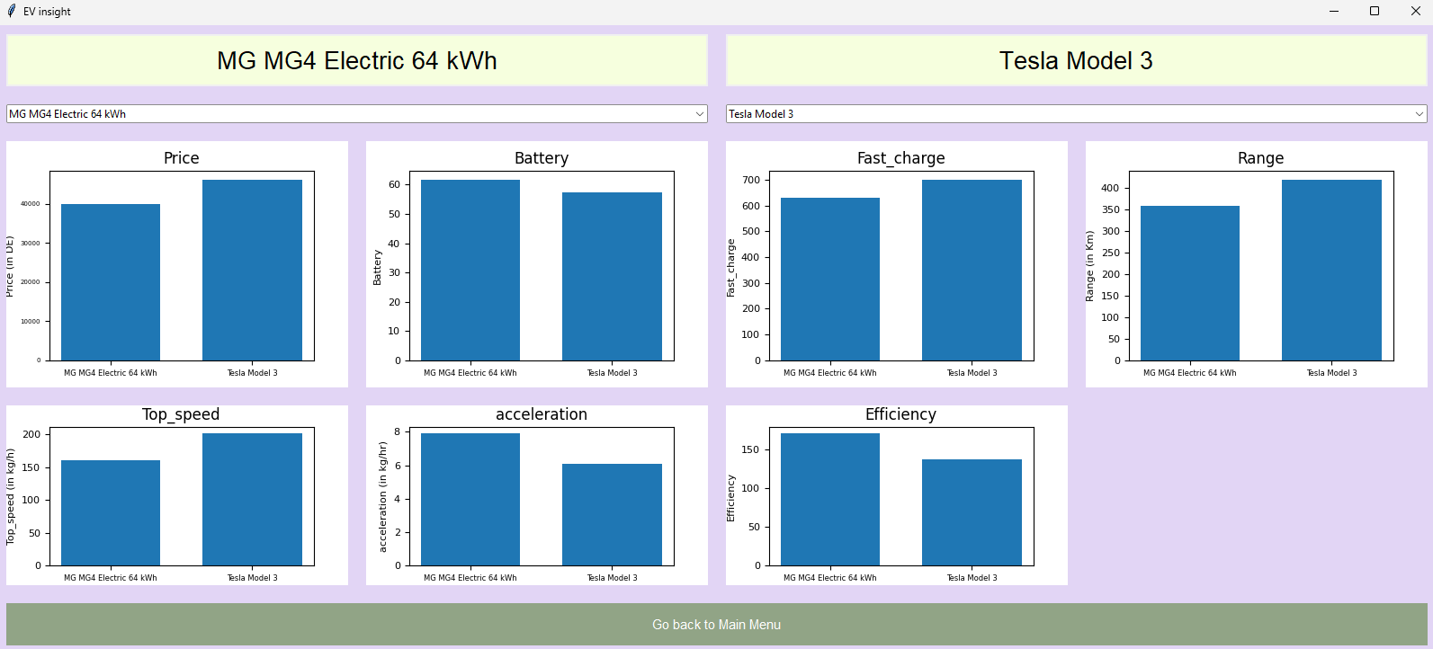Click MG MG4 x-label under Battery chart
The image size is (1433, 649).
[470, 373]
